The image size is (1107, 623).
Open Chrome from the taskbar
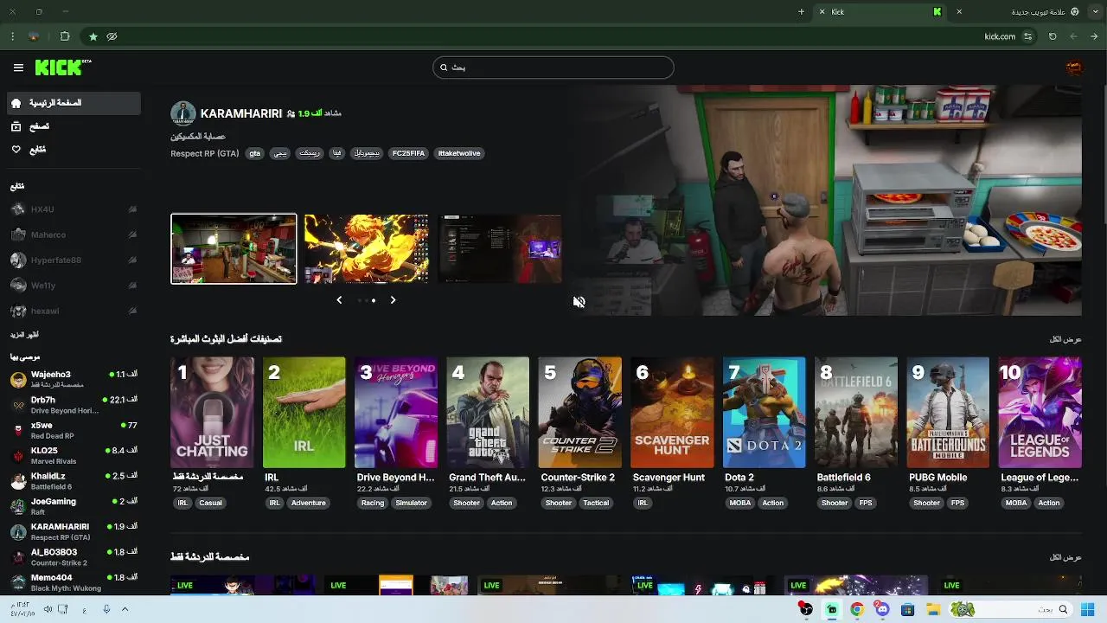pyautogui.click(x=856, y=609)
